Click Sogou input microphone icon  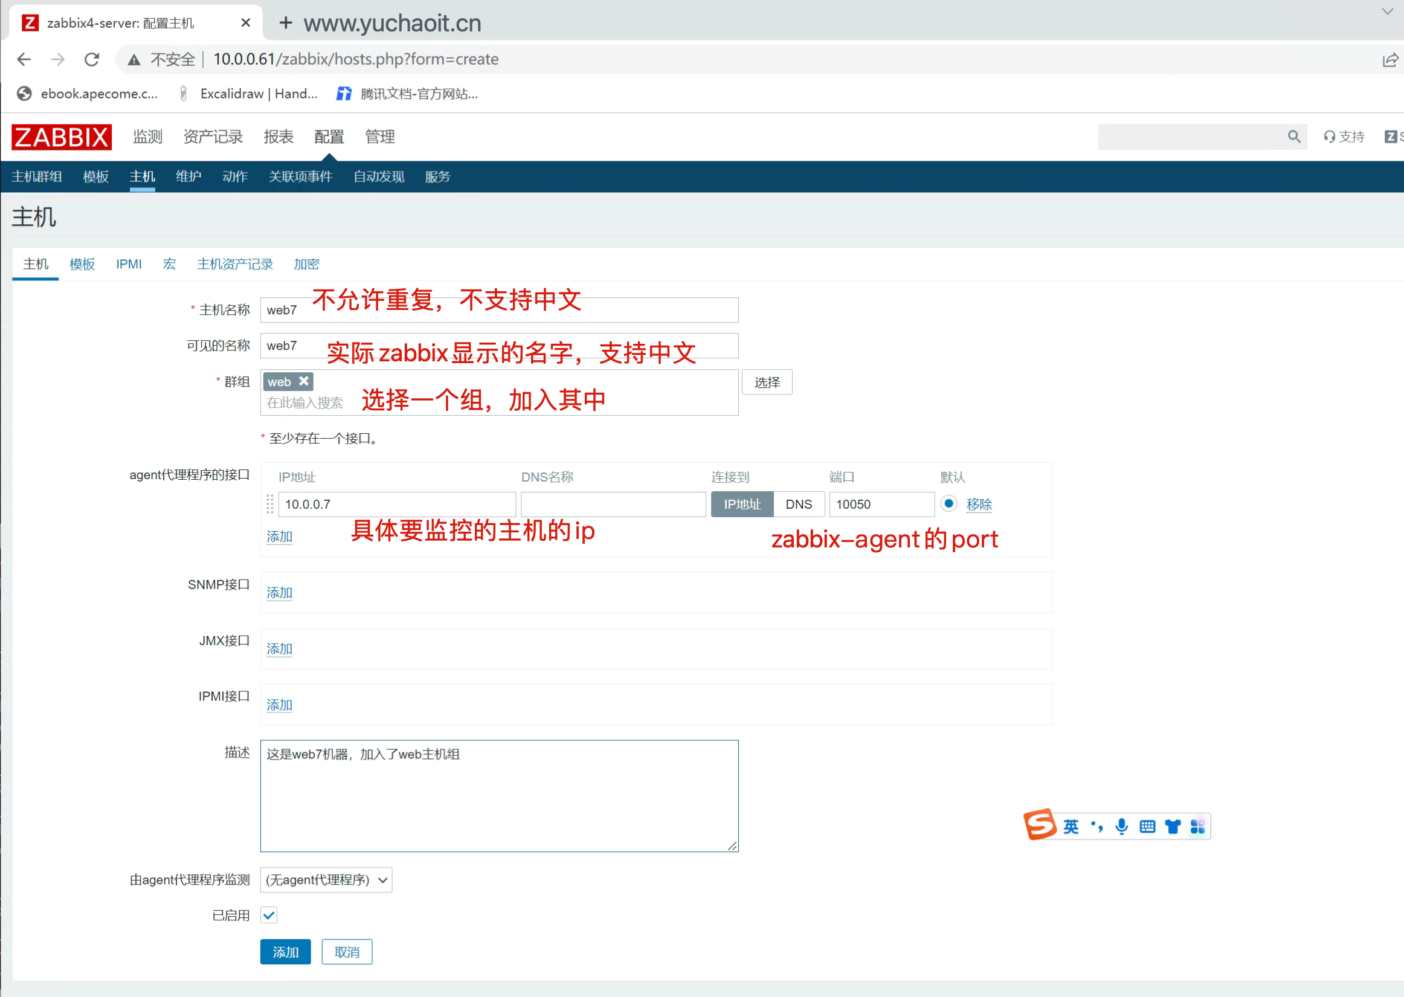point(1121,827)
